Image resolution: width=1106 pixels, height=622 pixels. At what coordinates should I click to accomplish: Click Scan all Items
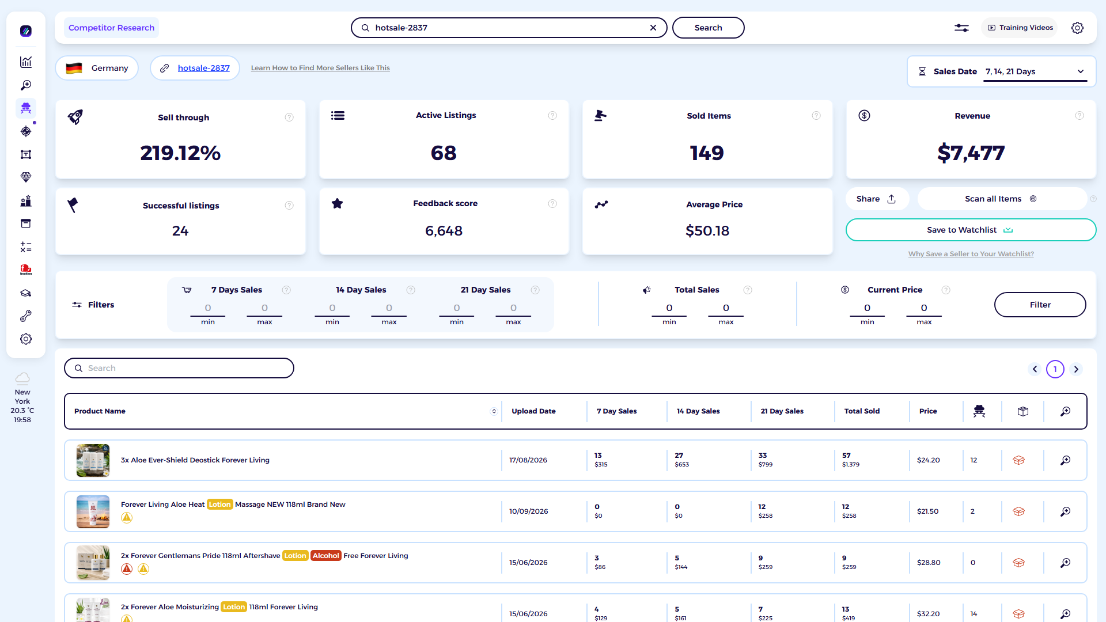click(1001, 199)
